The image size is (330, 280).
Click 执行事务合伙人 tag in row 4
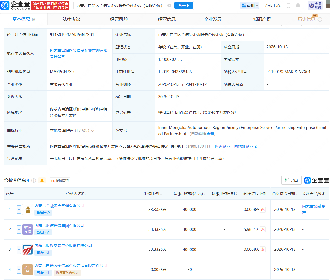pyautogui.click(x=67, y=273)
